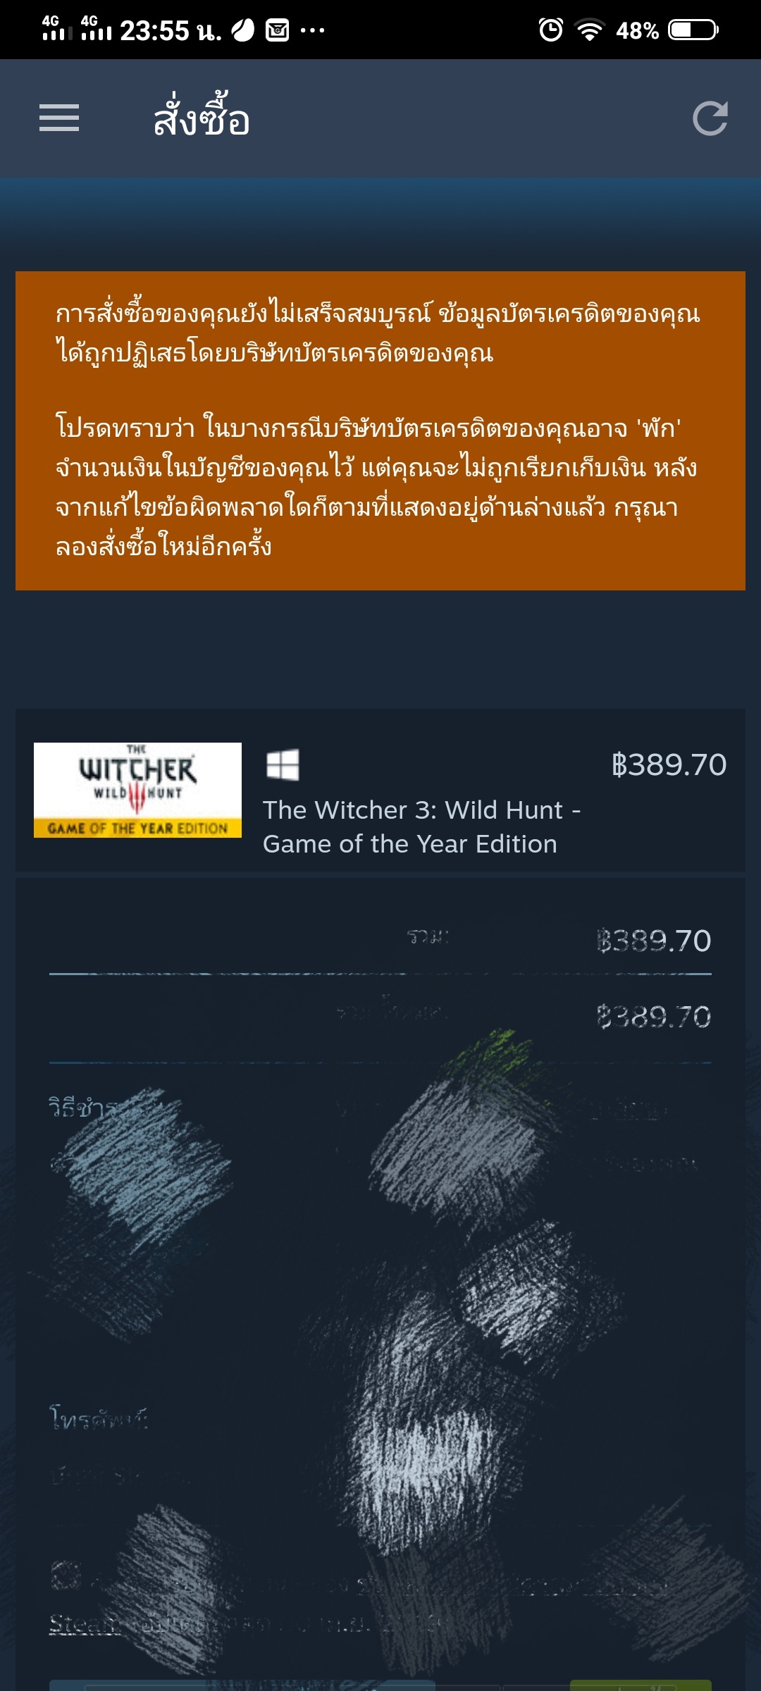Open the underlined Steam agreement link
The height and width of the screenshot is (1691, 761).
click(x=85, y=1623)
